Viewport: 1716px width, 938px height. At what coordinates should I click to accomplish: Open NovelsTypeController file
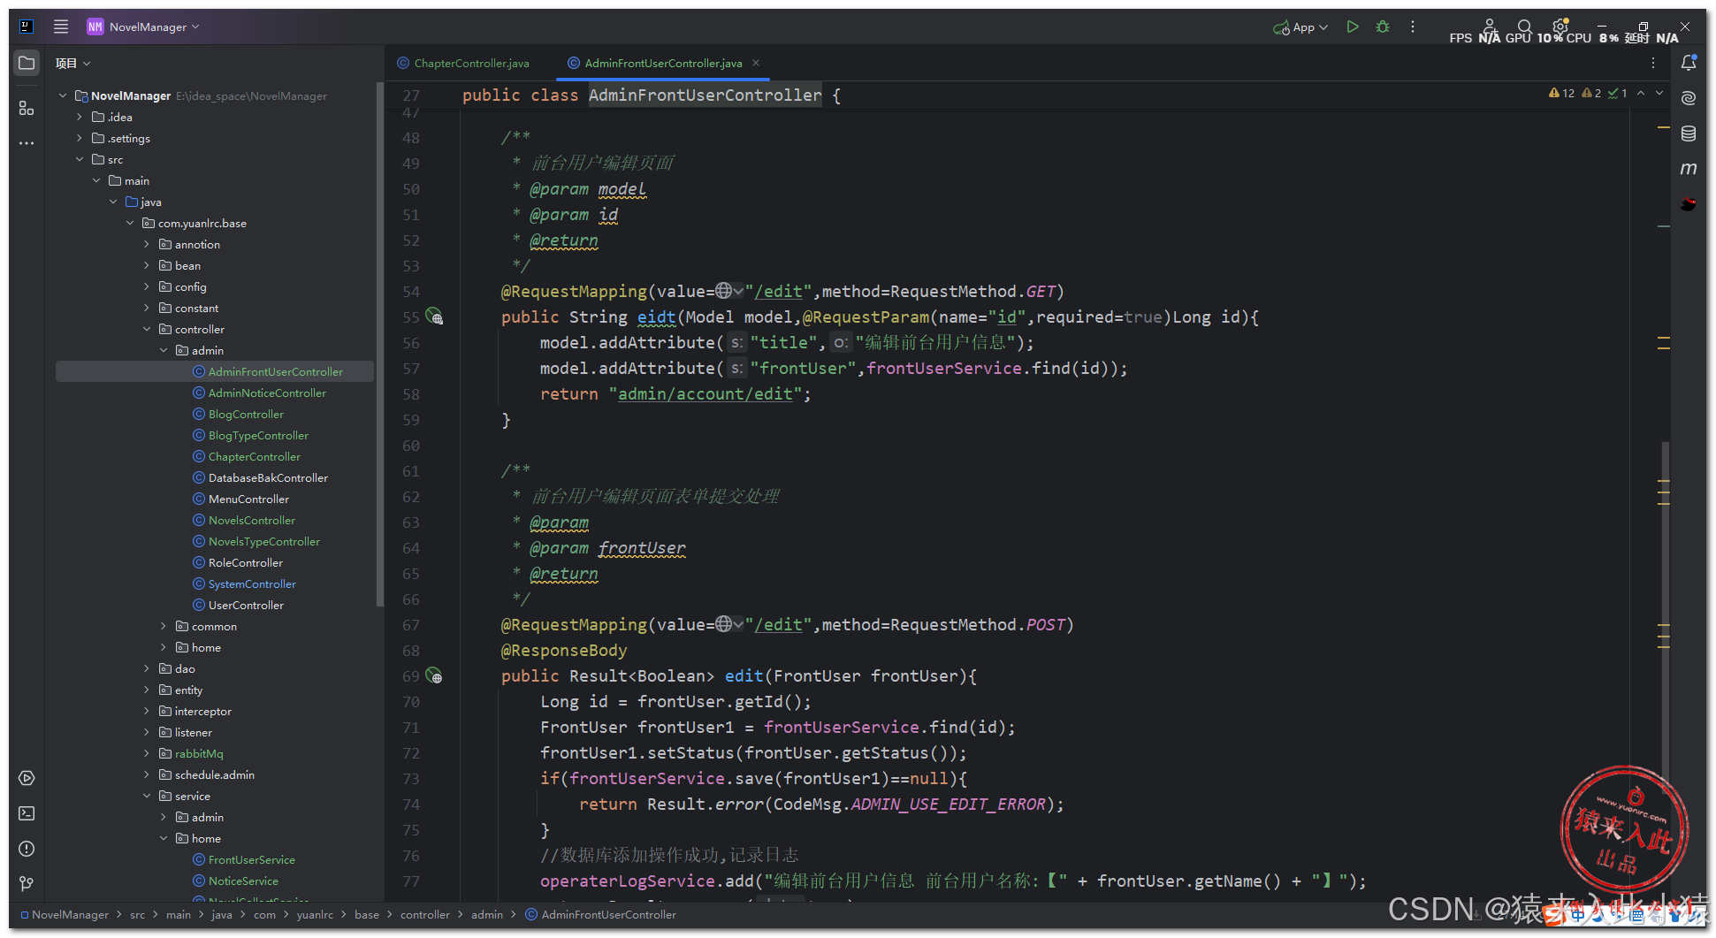[264, 541]
